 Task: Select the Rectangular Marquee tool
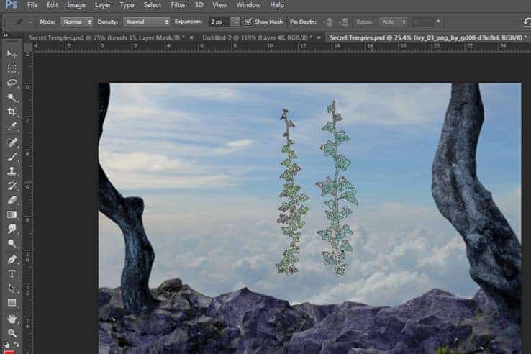pyautogui.click(x=12, y=68)
